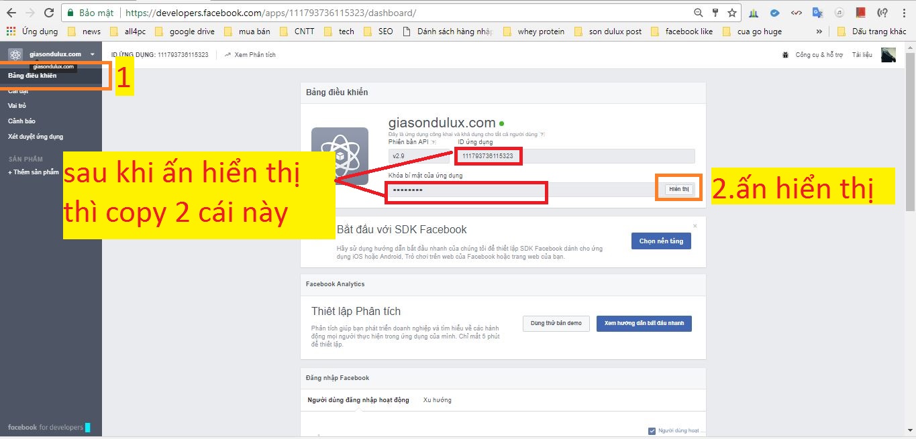This screenshot has height=439, width=916.
Task: Reload the page with the refresh icon
Action: (49, 13)
